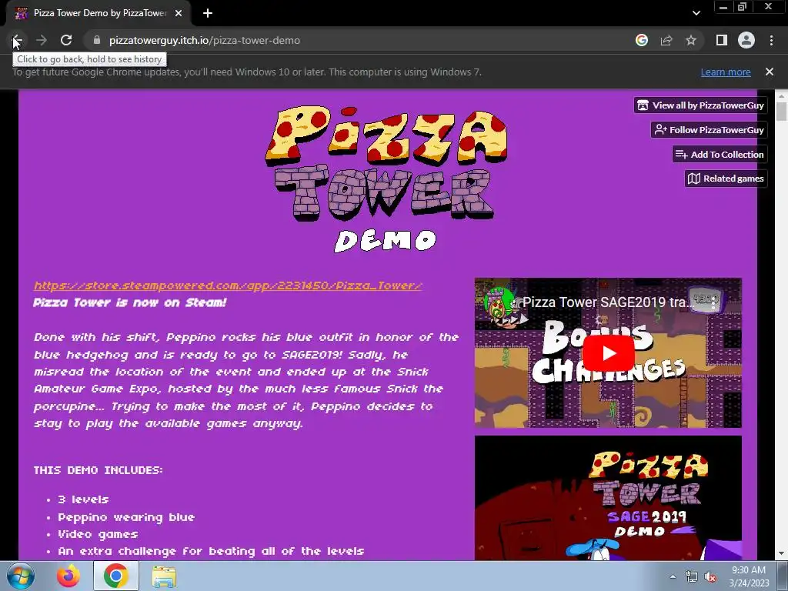Open Related games button
The height and width of the screenshot is (591, 788).
[726, 179]
